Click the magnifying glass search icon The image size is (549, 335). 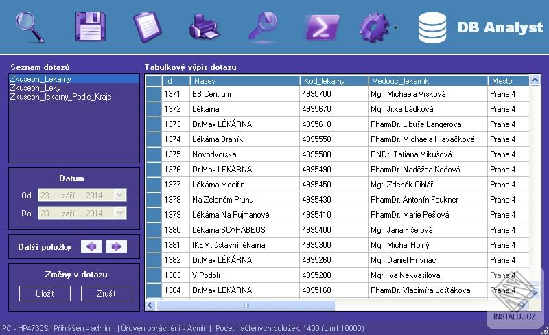click(x=30, y=27)
